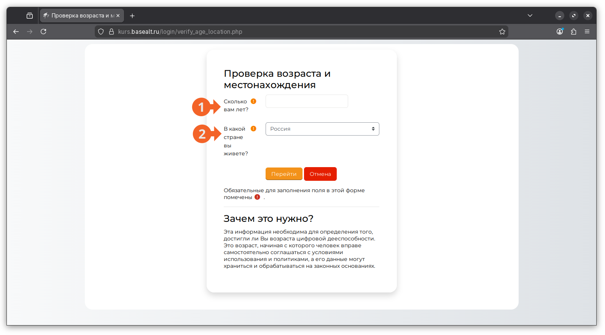
Task: Expand the list all tabs chevron
Action: coord(530,16)
